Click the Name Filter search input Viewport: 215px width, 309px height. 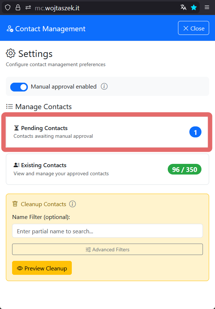pos(107,231)
